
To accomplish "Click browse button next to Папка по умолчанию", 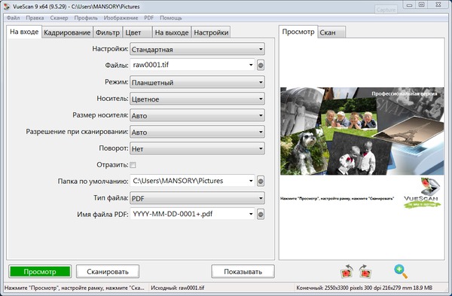I will tap(261, 182).
